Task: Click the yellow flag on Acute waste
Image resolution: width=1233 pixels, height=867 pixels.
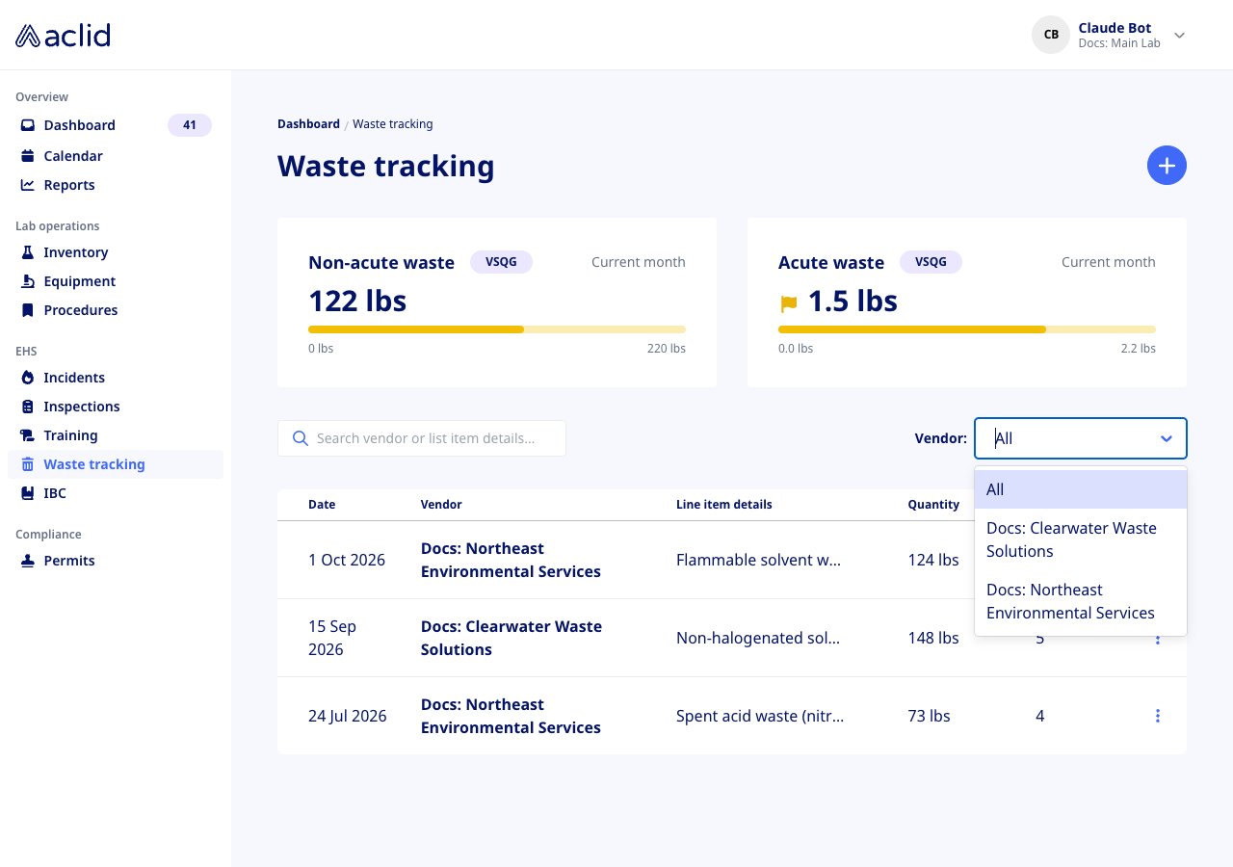Action: pos(789,304)
